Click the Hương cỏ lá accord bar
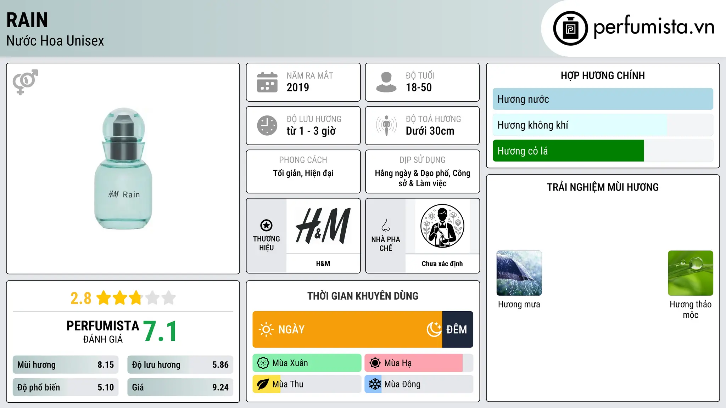The image size is (726, 408). pyautogui.click(x=603, y=151)
